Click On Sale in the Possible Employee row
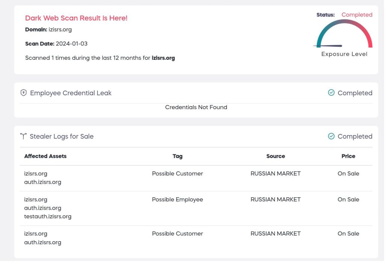385x262 pixels. coord(348,200)
